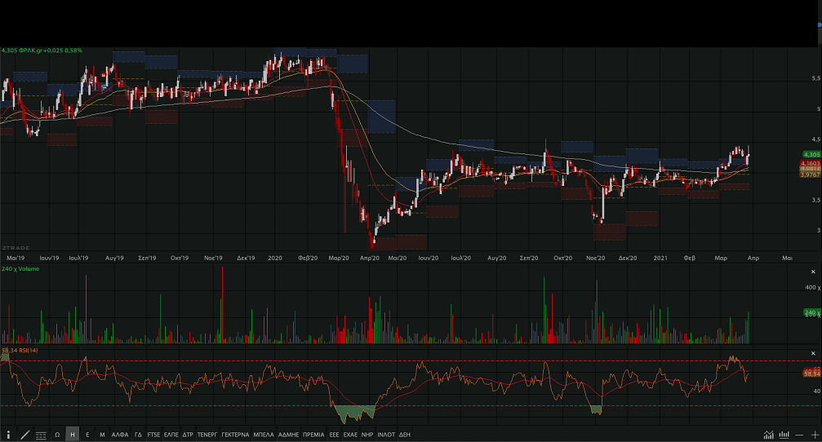Toggle the daily H timeframe
The height and width of the screenshot is (442, 822).
(73, 435)
